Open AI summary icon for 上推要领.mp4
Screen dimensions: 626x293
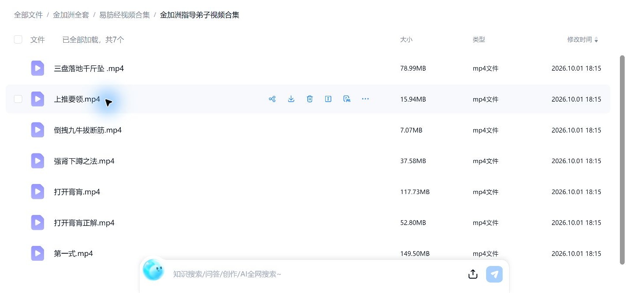click(347, 99)
